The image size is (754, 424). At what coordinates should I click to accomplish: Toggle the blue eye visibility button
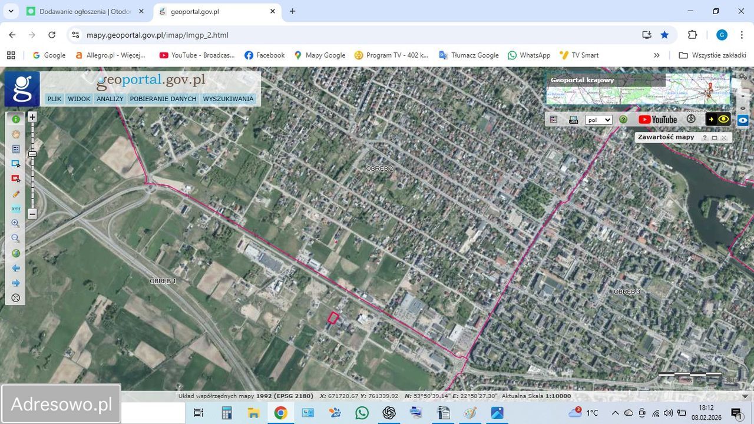point(743,120)
